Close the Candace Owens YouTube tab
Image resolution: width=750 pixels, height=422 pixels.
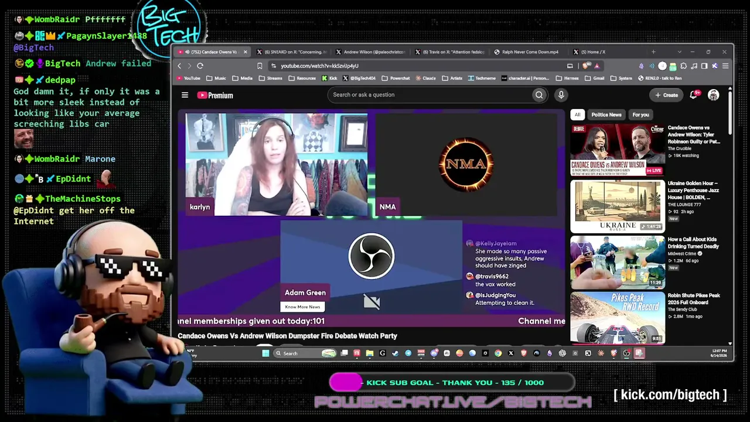[246, 52]
